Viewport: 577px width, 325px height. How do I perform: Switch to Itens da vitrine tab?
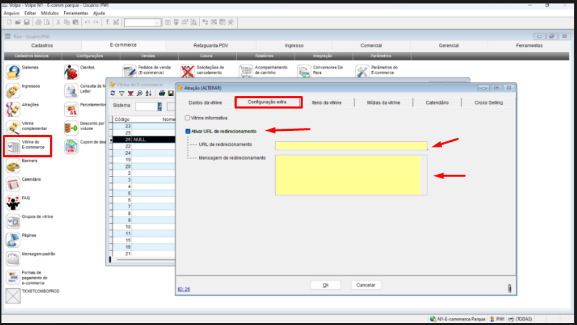(327, 102)
